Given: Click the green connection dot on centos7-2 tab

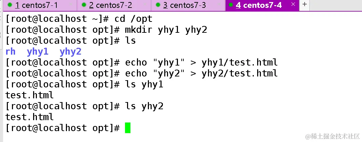Looking at the screenshot, I should pos(83,5).
